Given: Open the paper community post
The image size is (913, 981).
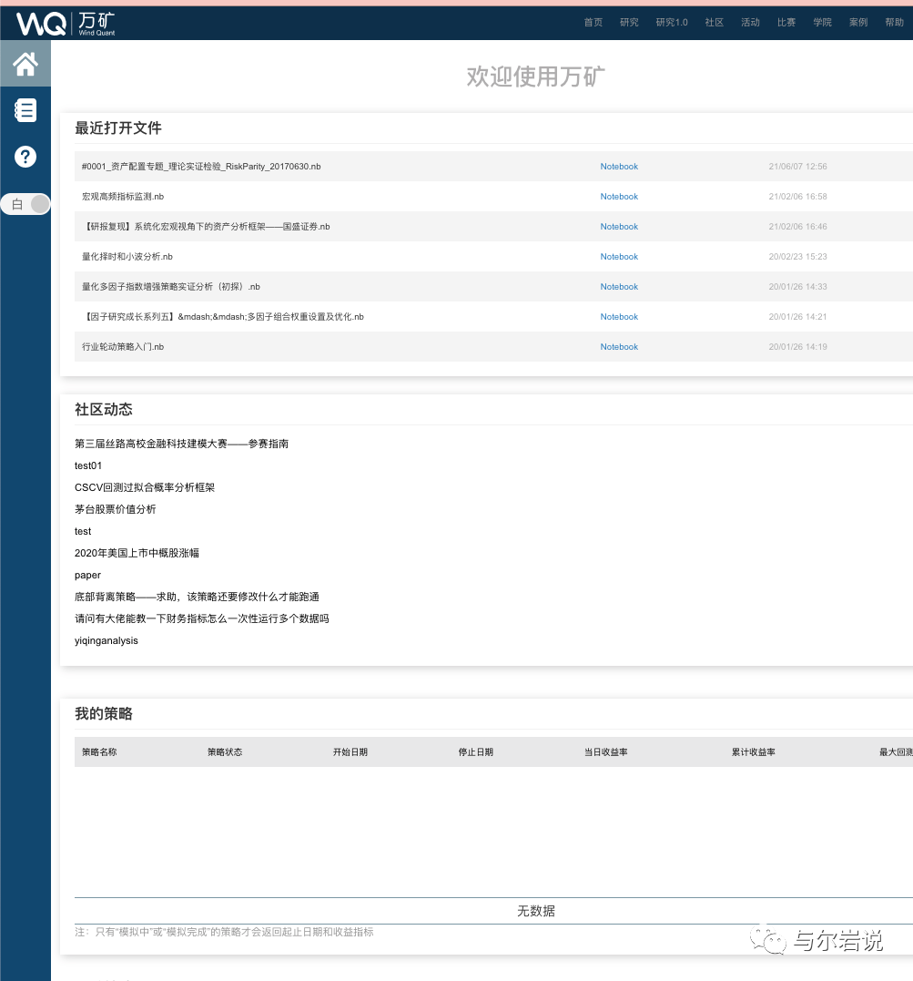Looking at the screenshot, I should tap(87, 575).
